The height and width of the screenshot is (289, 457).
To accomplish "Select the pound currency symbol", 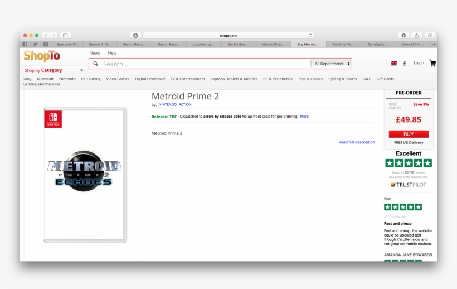I will [405, 64].
